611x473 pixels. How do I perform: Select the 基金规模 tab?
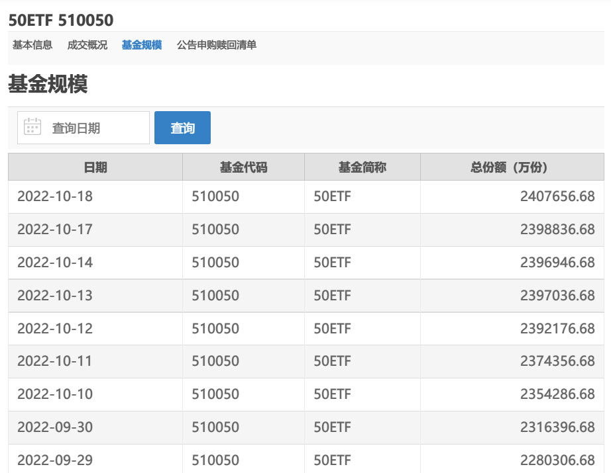[x=142, y=45]
